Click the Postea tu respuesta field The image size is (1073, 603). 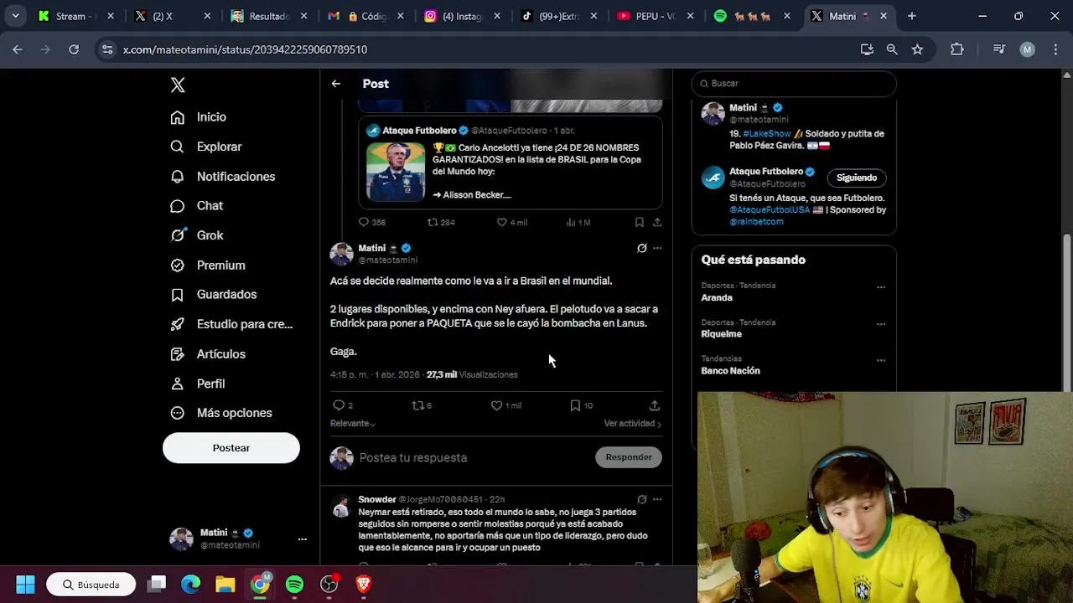tap(474, 458)
